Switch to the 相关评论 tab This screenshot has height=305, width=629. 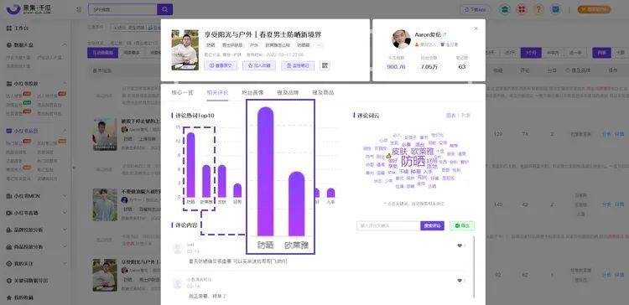pos(217,92)
